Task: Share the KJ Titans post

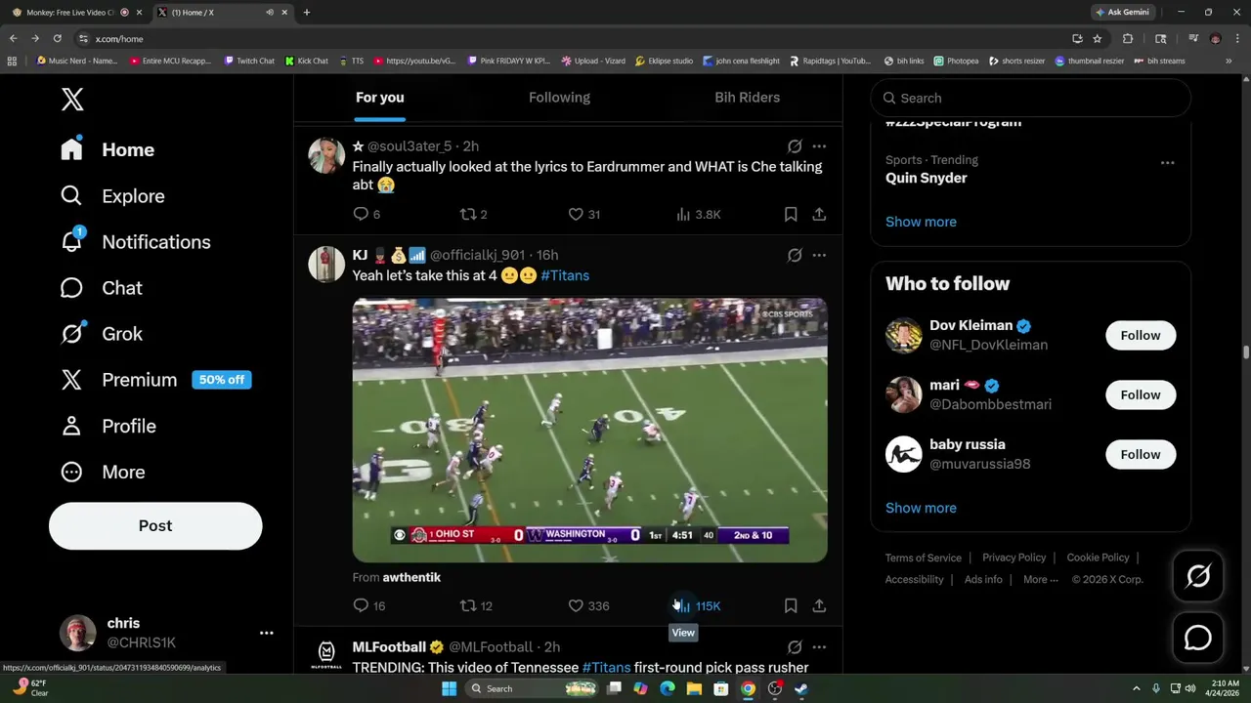Action: coord(819,606)
